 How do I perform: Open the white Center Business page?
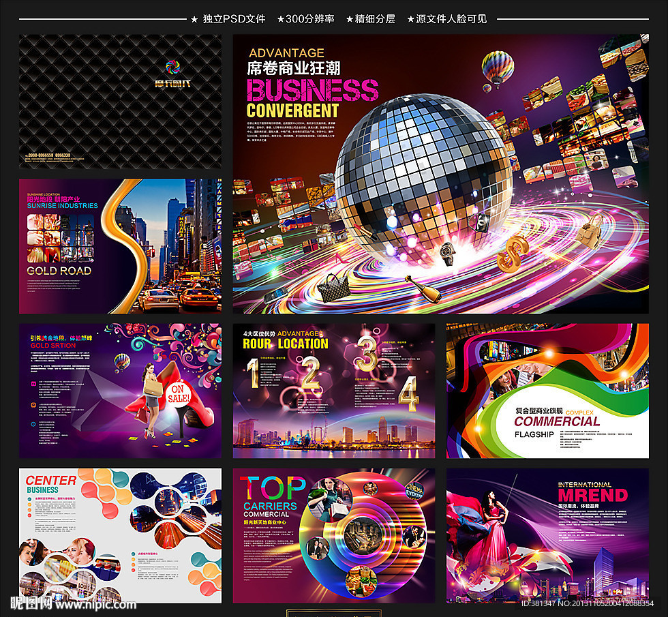pyautogui.click(x=120, y=536)
